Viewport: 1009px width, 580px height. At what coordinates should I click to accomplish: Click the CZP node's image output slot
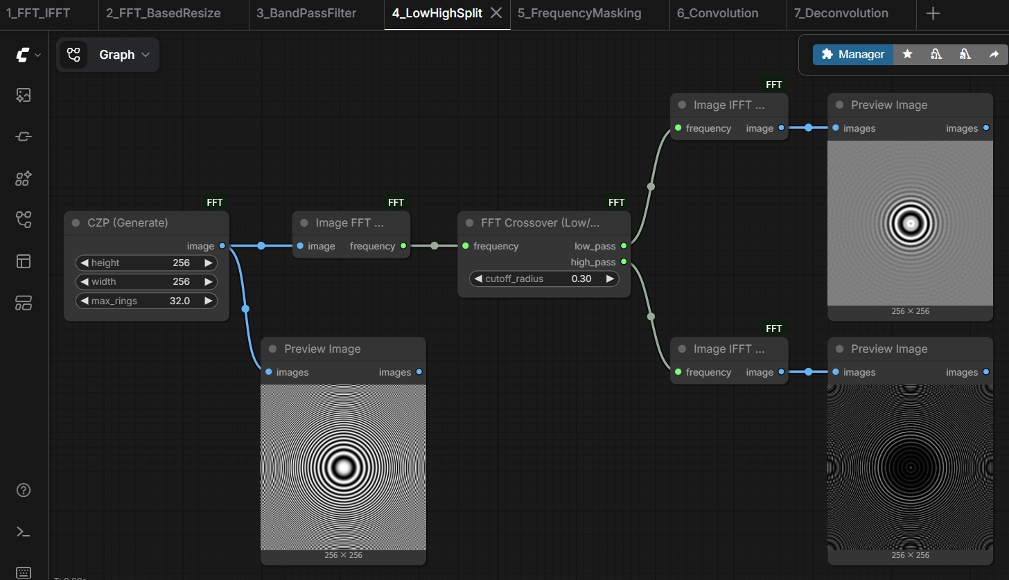click(222, 246)
